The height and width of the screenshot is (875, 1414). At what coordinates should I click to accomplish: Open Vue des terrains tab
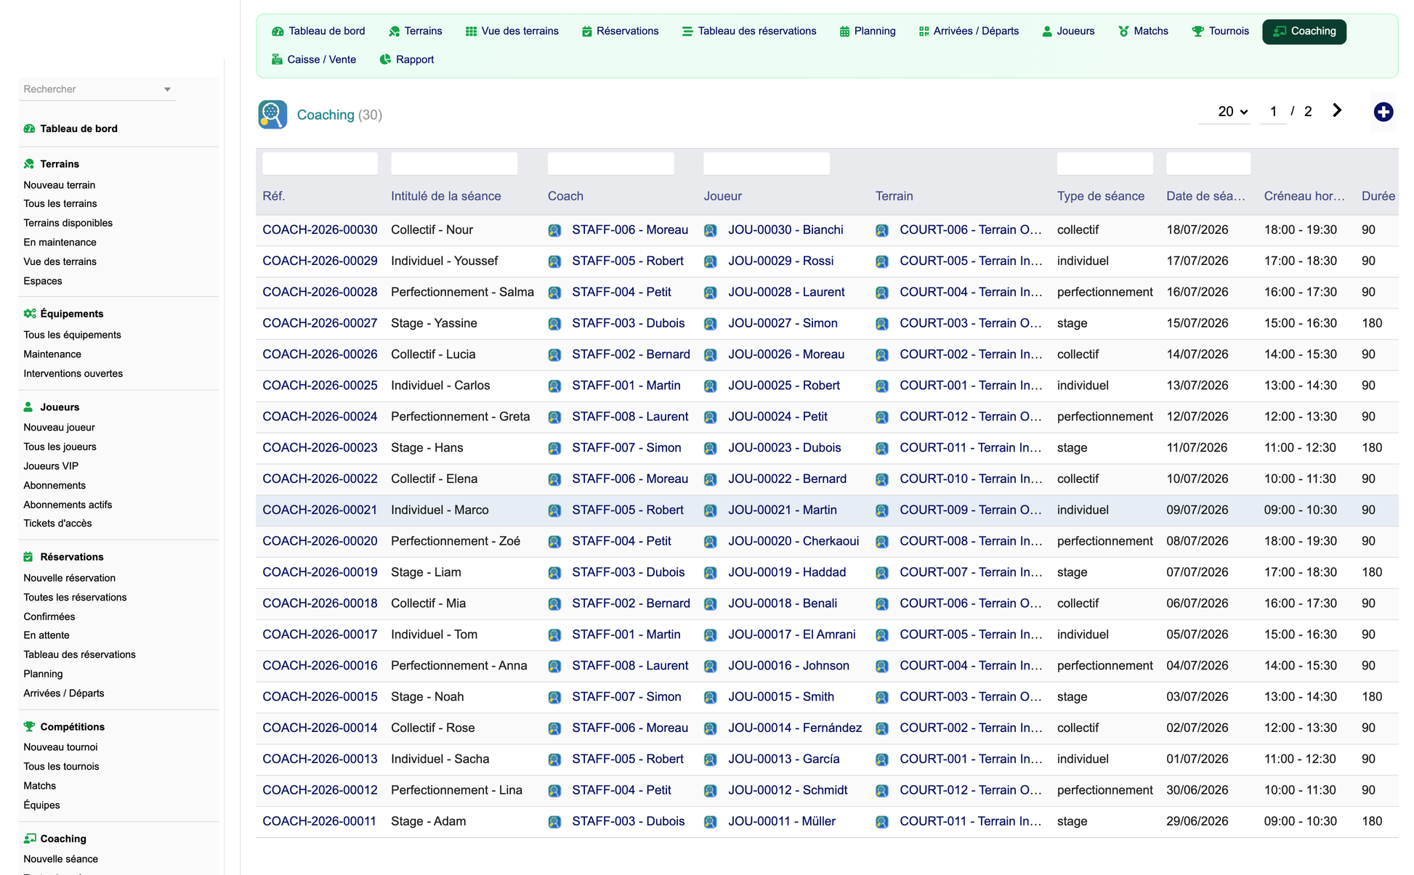coord(512,31)
